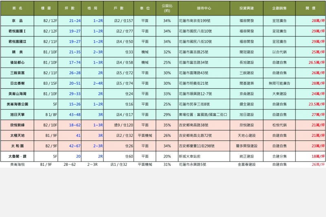Screen dimensions: 326x217
Task: Click the 35% public ratio cell
Action: [167, 125]
